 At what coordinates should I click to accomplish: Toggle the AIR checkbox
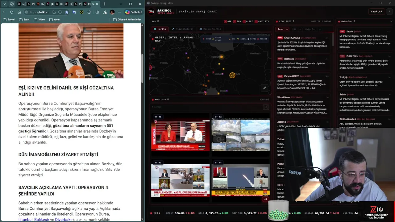tap(225, 21)
